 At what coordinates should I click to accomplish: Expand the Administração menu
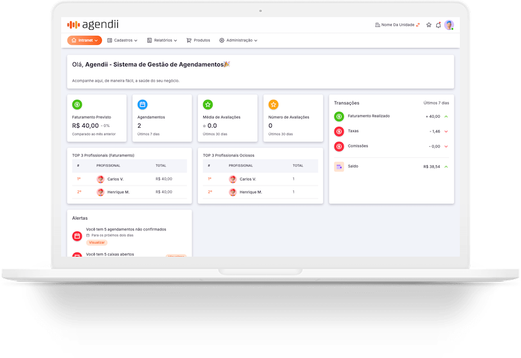238,40
